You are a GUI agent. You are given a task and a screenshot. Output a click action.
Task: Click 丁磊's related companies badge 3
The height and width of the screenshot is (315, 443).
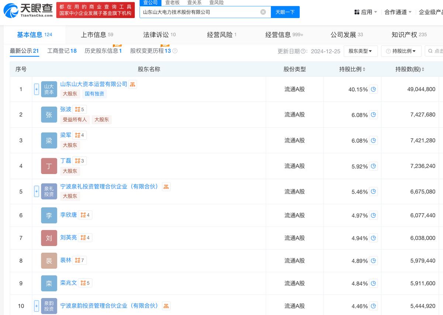79,161
